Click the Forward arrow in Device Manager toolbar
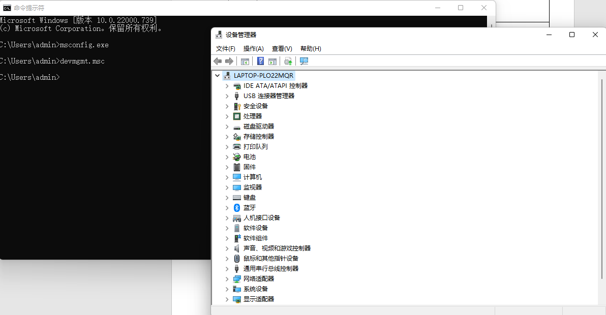 click(x=229, y=61)
